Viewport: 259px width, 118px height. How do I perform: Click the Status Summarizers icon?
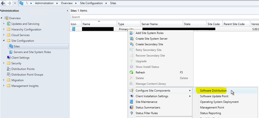(132, 108)
